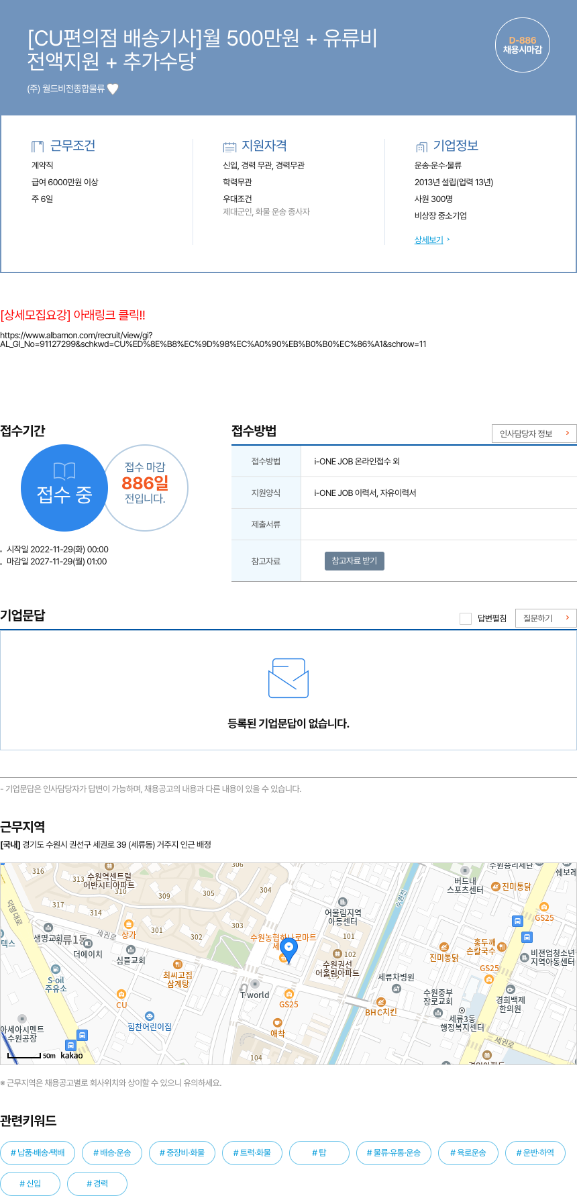Click the 심플교회 church marker

pyautogui.click(x=131, y=950)
